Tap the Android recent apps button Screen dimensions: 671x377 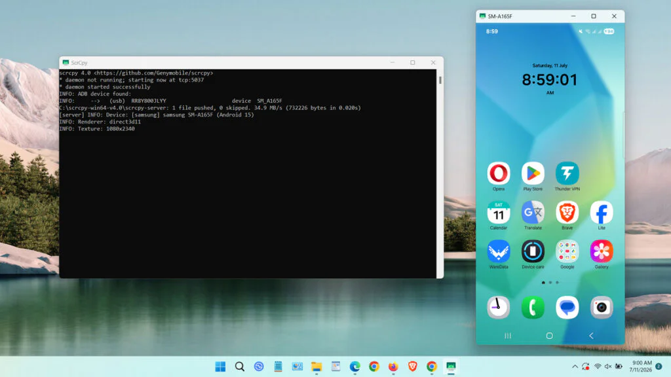coord(508,336)
